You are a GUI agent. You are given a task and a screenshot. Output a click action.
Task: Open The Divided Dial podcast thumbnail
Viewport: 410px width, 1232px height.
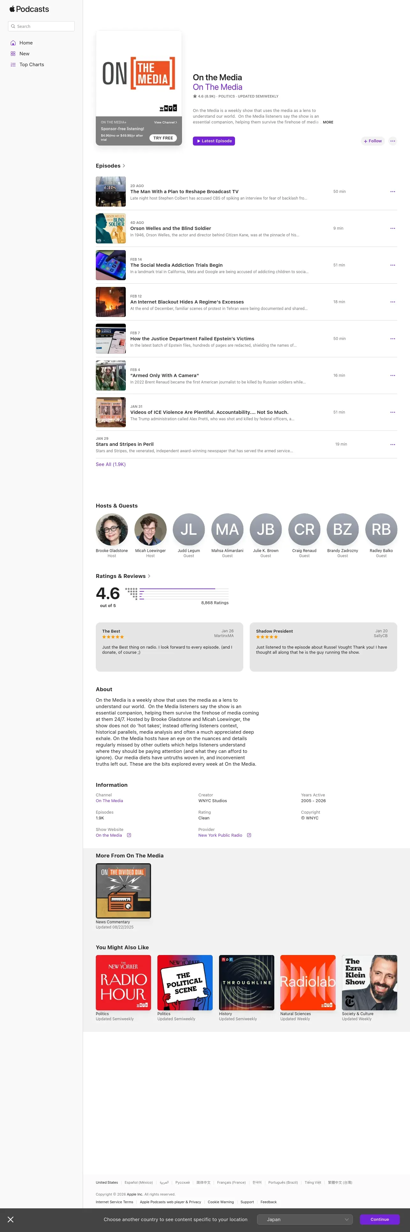pos(123,891)
